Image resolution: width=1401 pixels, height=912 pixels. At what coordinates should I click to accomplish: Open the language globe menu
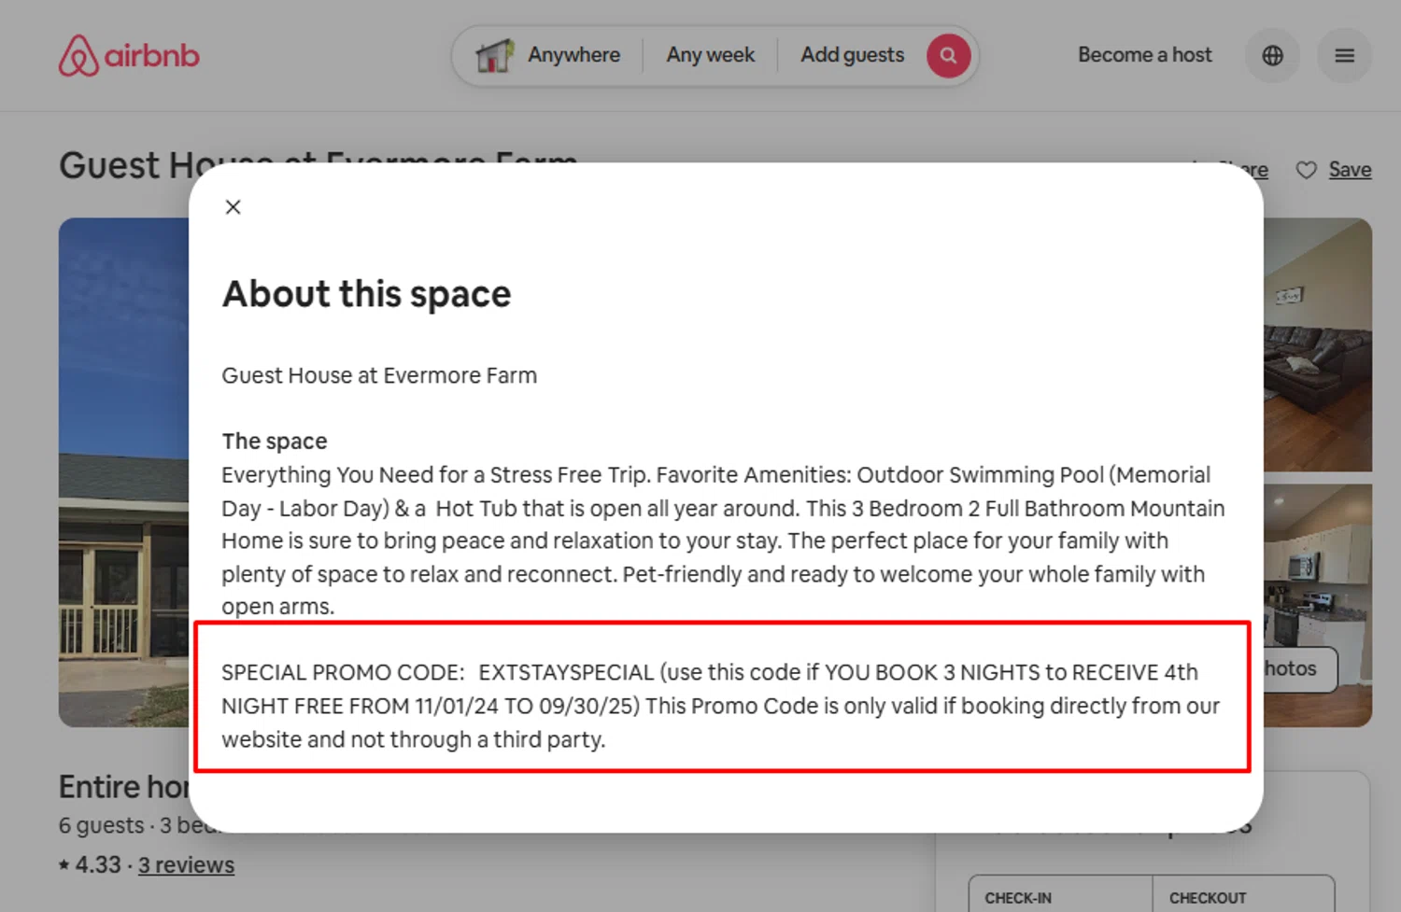click(x=1272, y=56)
